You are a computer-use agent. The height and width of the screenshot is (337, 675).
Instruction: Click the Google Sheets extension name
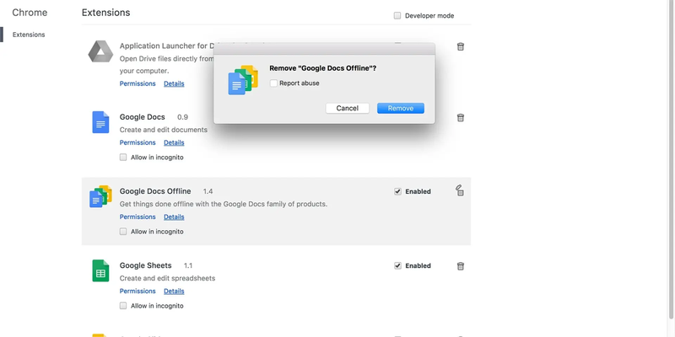[x=145, y=265]
